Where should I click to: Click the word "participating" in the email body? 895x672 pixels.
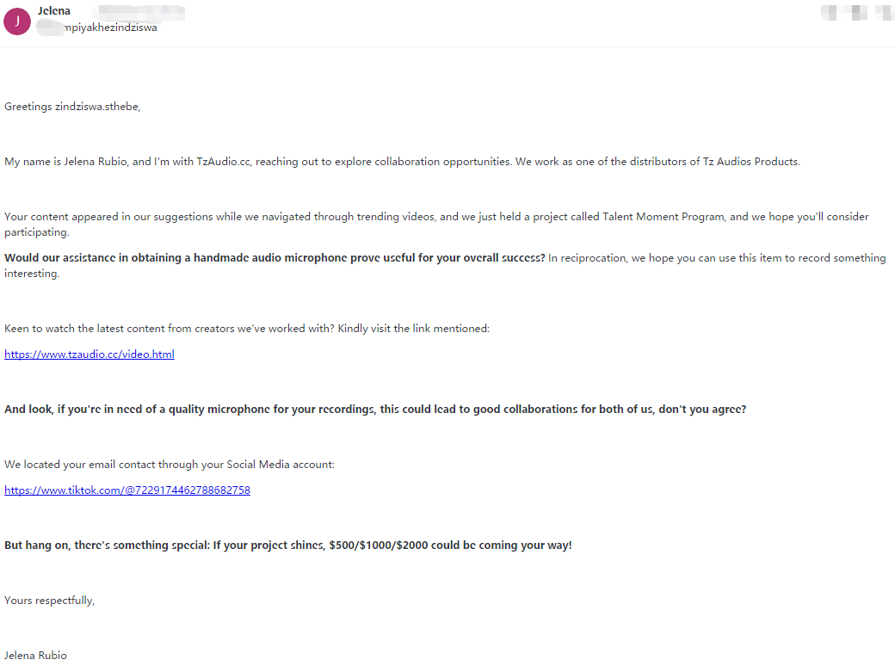click(35, 232)
